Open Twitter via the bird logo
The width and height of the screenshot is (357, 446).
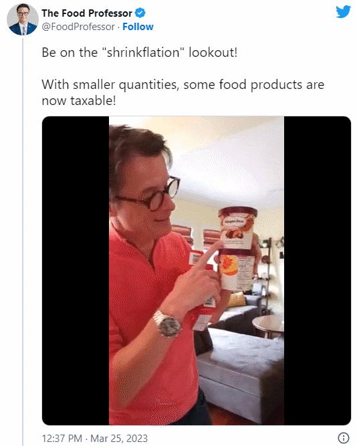pyautogui.click(x=343, y=12)
